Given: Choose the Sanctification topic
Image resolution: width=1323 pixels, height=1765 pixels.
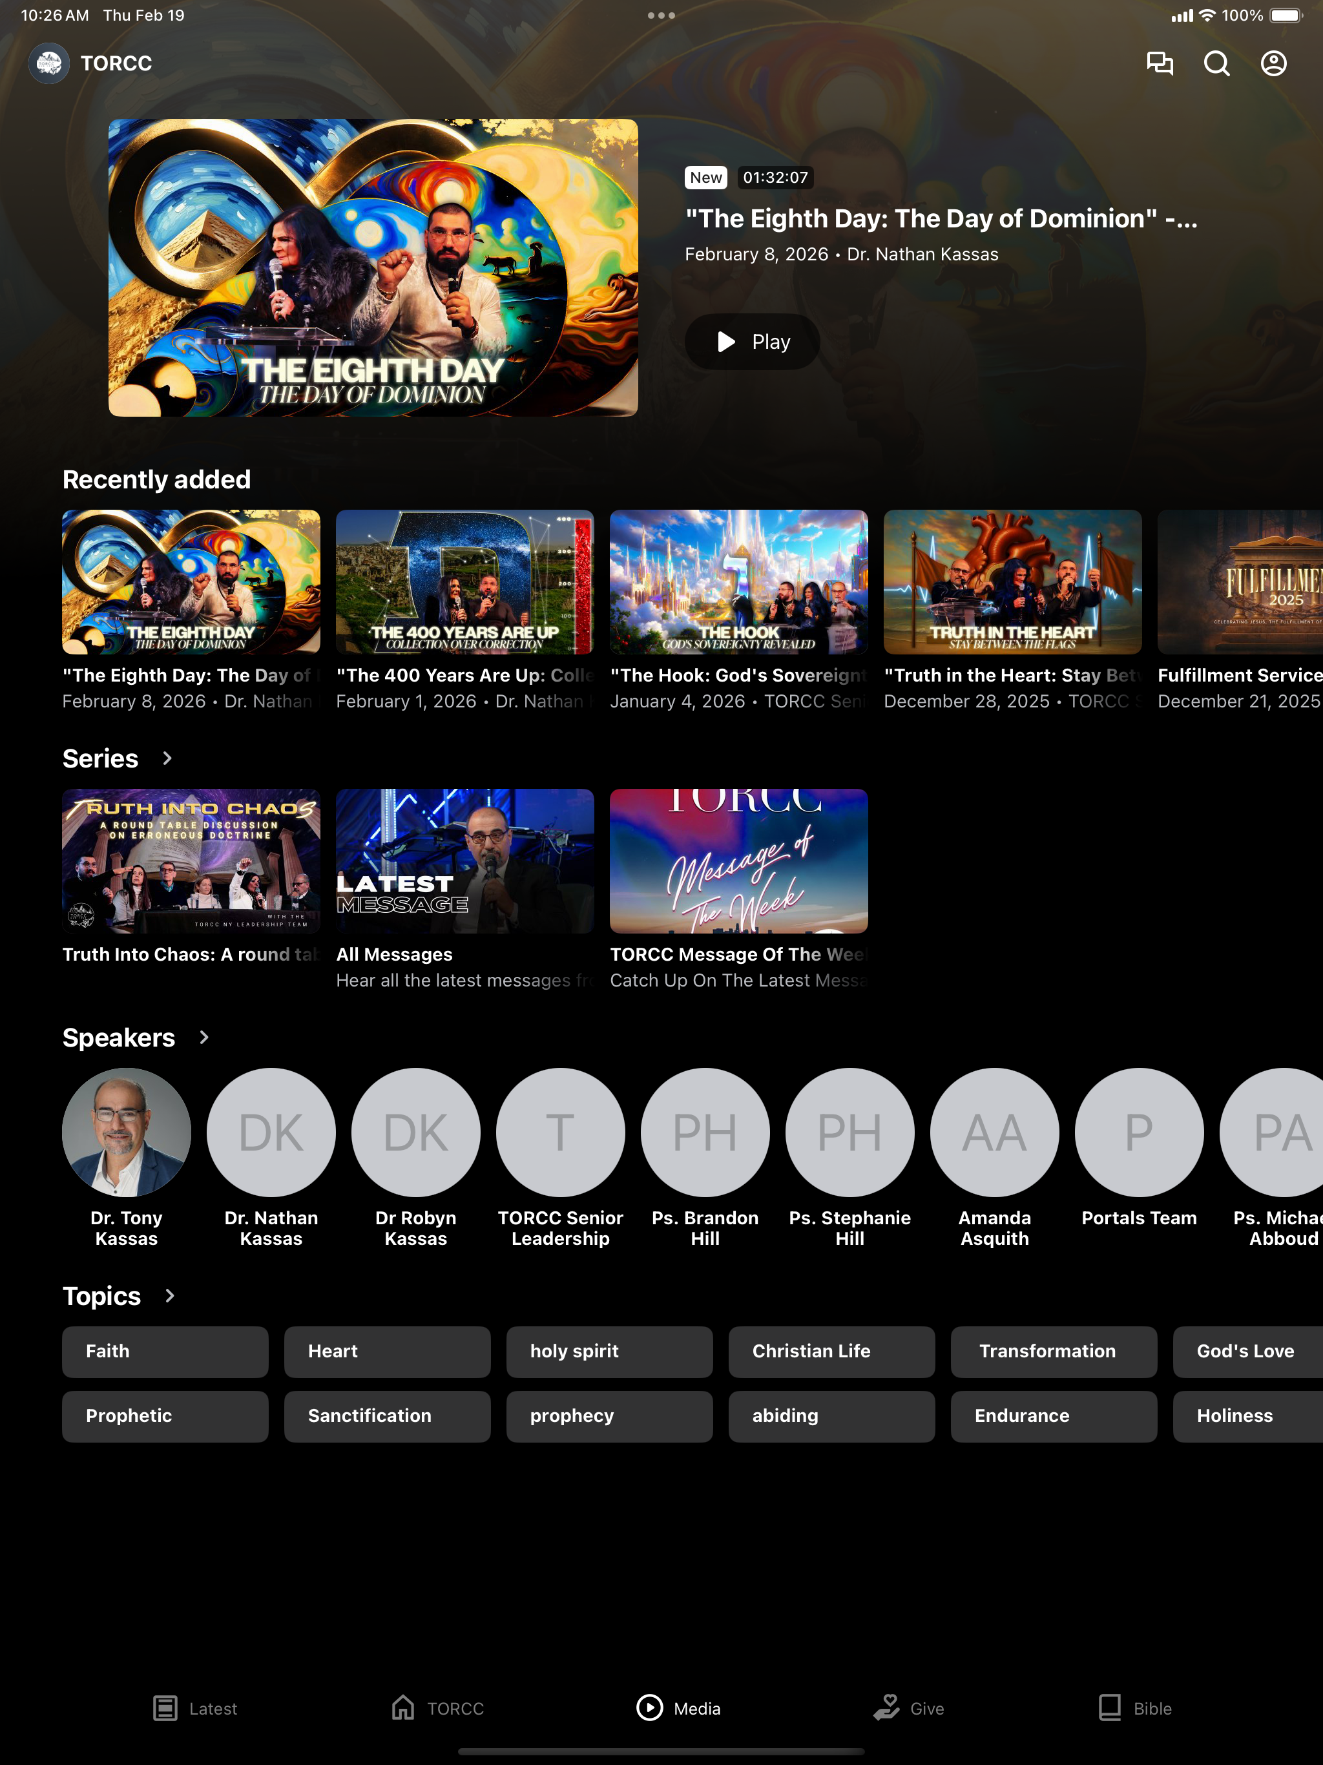Looking at the screenshot, I should pyautogui.click(x=387, y=1416).
